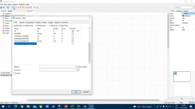Select the New View tool in the toolbar
The height and width of the screenshot is (109, 195).
tap(16, 8)
